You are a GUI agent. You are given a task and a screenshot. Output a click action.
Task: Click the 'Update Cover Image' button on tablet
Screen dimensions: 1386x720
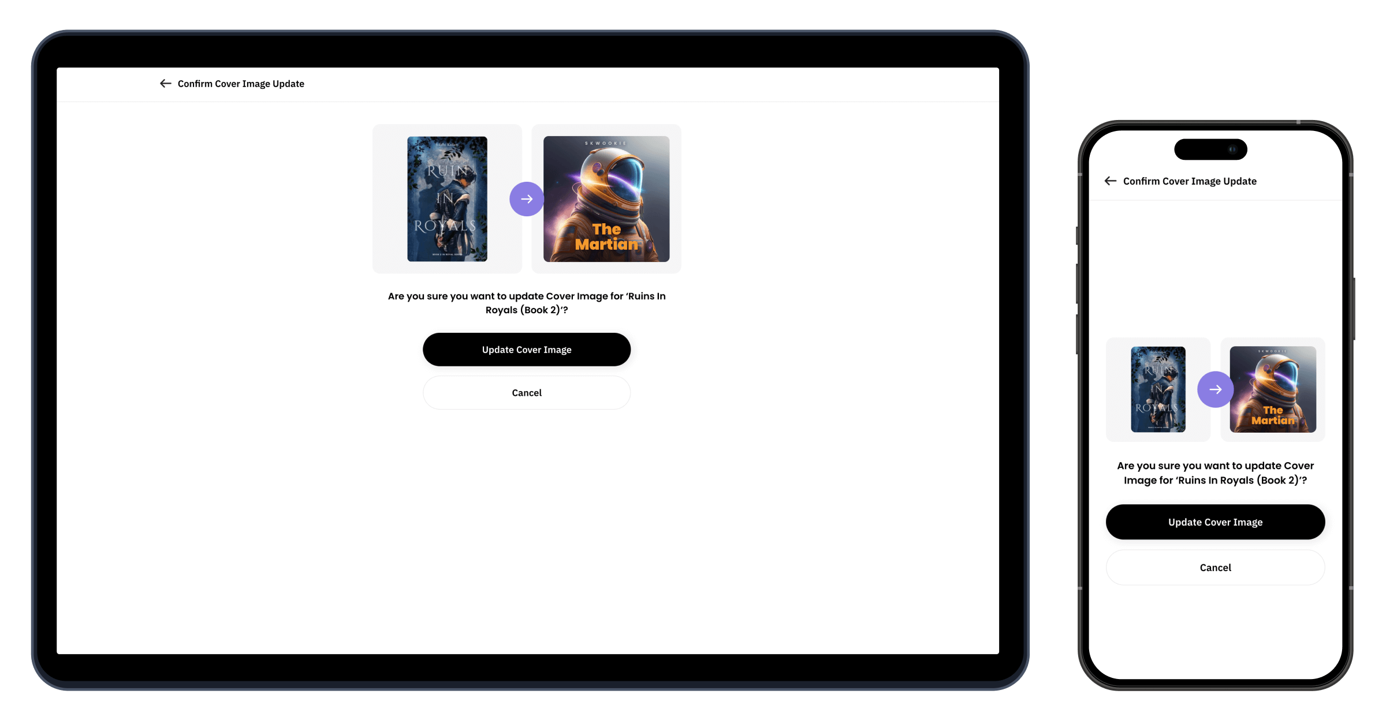[527, 349]
